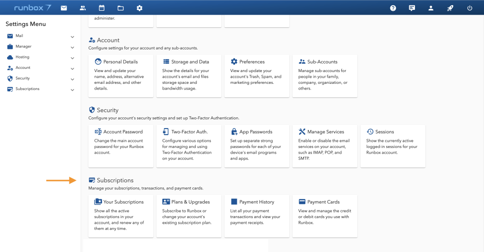Viewport: 484px width, 252px height.
Task: Click the rocket icon in top bar
Action: click(450, 8)
